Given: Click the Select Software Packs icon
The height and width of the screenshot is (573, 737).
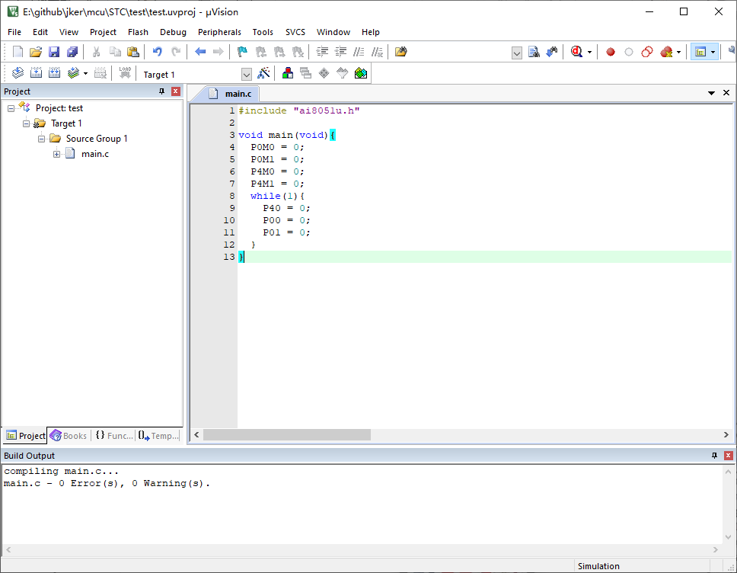Looking at the screenshot, I should click(x=343, y=73).
